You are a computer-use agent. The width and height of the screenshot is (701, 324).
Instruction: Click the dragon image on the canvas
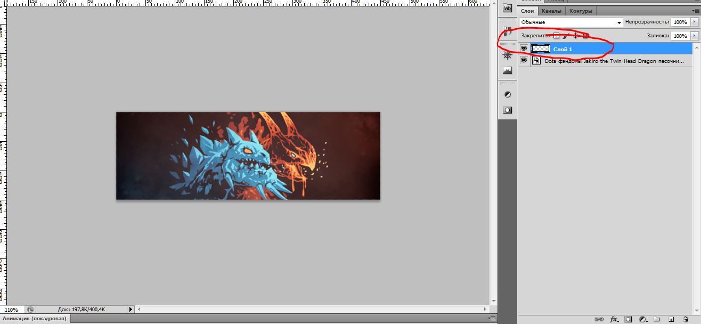248,156
